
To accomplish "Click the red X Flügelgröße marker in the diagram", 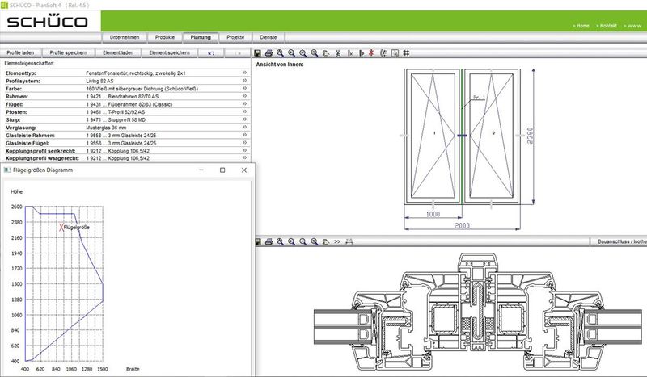I will (62, 227).
